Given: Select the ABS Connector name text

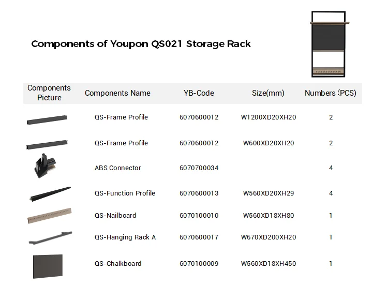Looking at the screenshot, I should (x=117, y=168).
